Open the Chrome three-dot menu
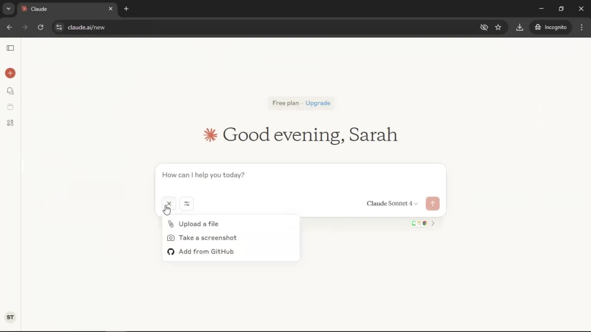Viewport: 591px width, 332px height. tap(581, 27)
